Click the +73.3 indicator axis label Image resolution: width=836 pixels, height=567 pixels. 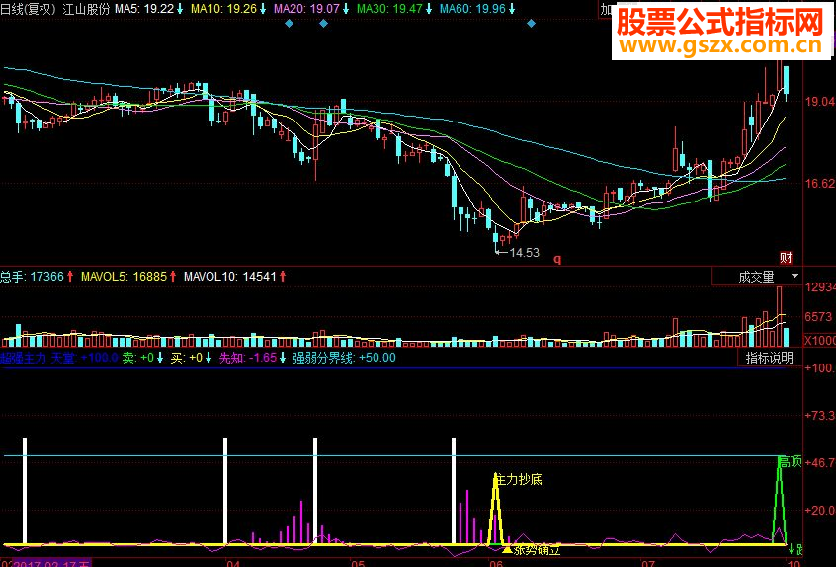coord(820,415)
